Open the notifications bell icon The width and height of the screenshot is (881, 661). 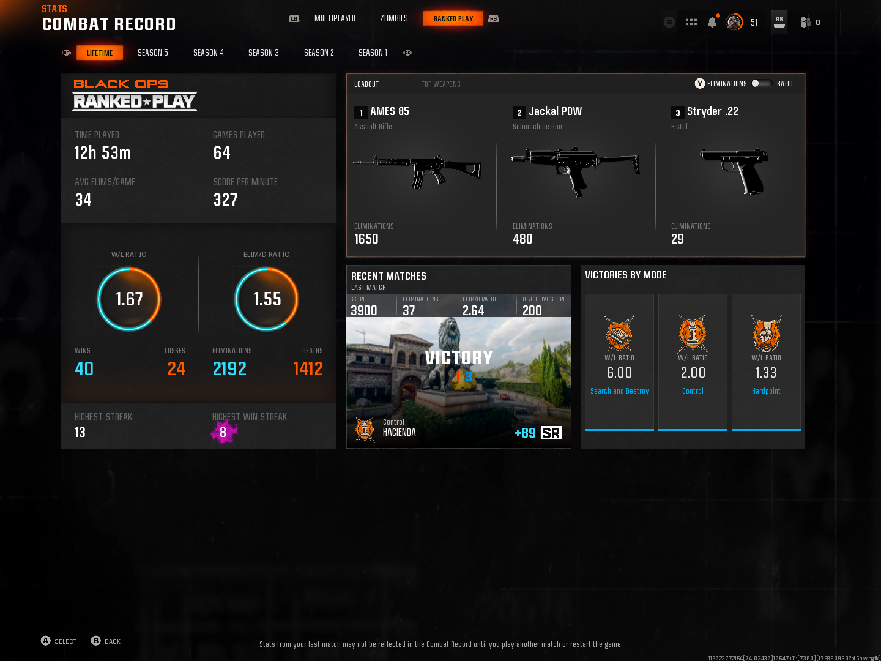712,22
